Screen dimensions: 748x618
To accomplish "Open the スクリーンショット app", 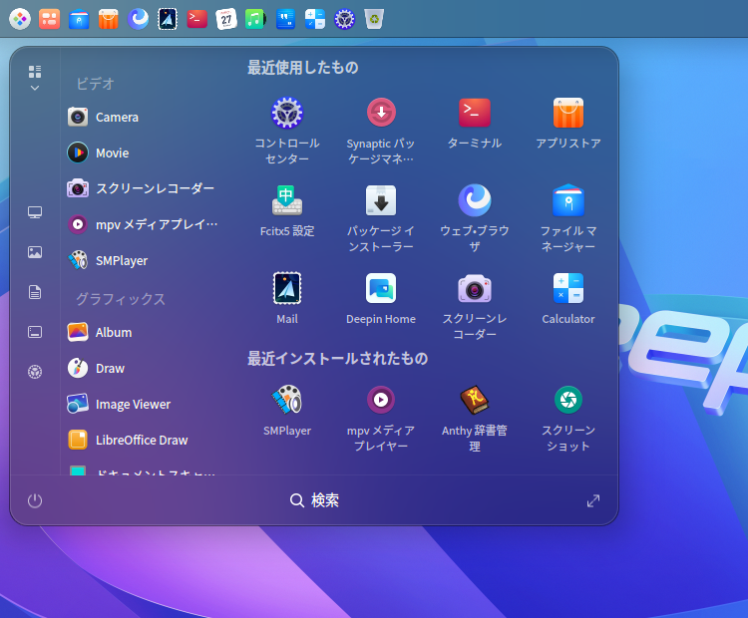I will [x=568, y=400].
